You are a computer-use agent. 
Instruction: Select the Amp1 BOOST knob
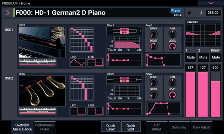153,46
